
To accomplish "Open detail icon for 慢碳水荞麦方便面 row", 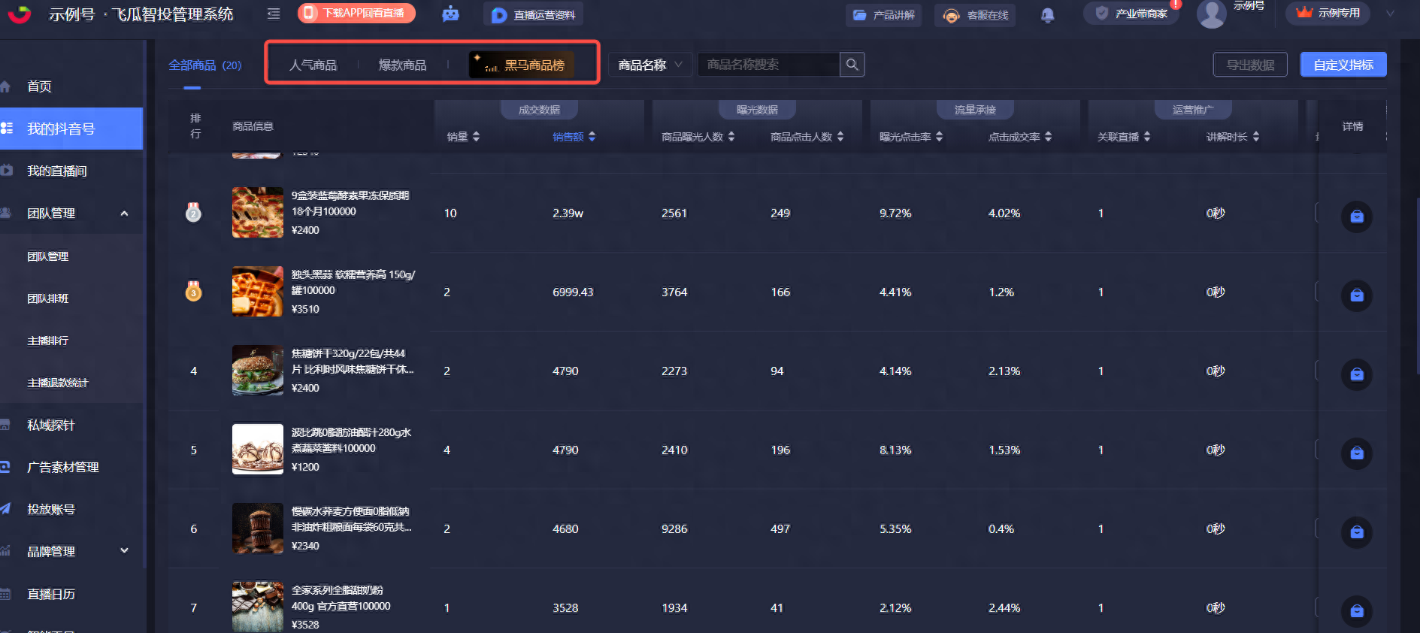I will pyautogui.click(x=1357, y=532).
